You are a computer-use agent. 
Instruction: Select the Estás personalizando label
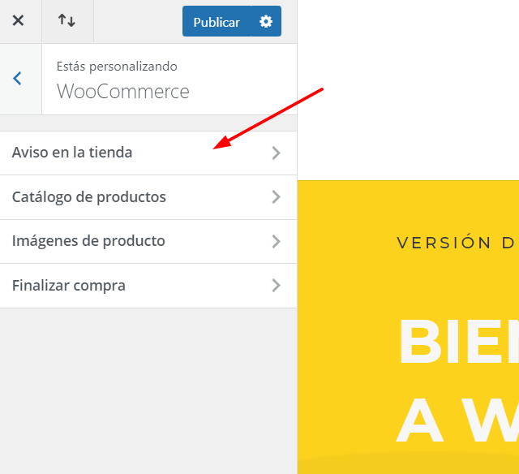point(117,67)
